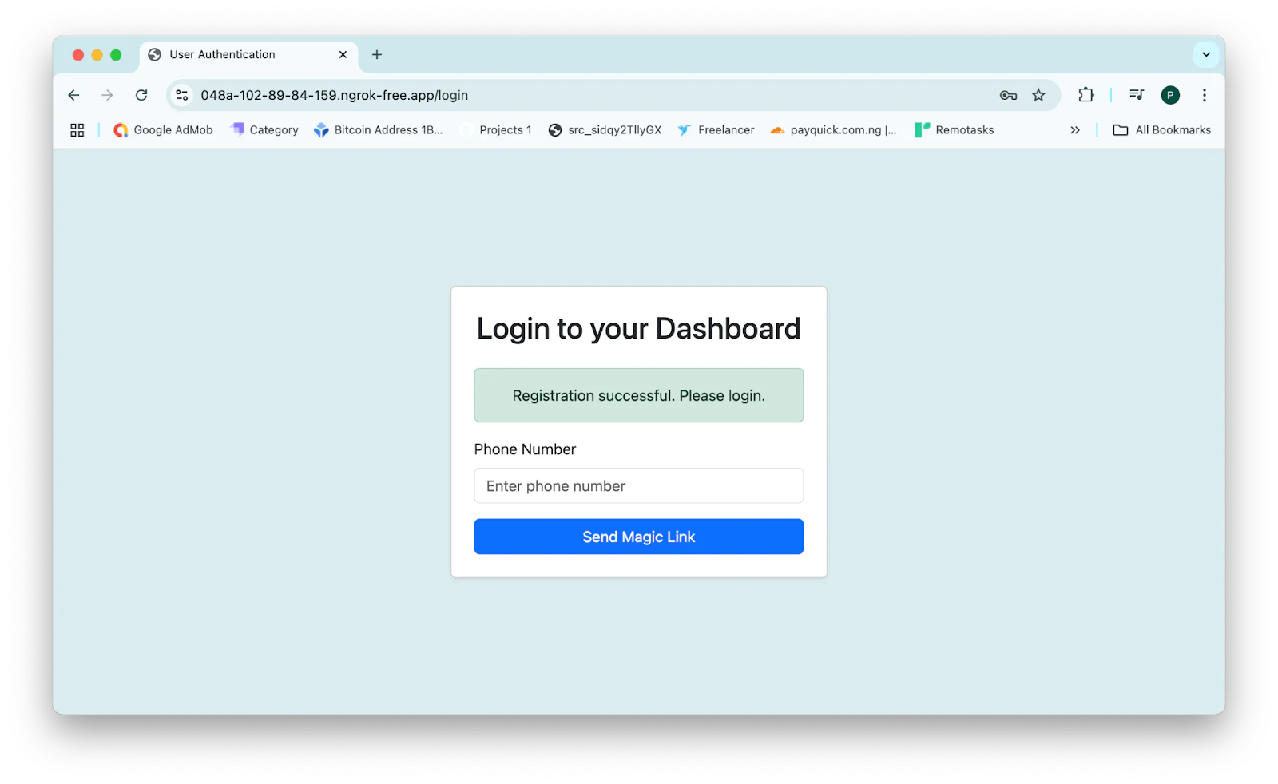Open the site information icon in address bar
The image size is (1278, 784).
tap(181, 95)
